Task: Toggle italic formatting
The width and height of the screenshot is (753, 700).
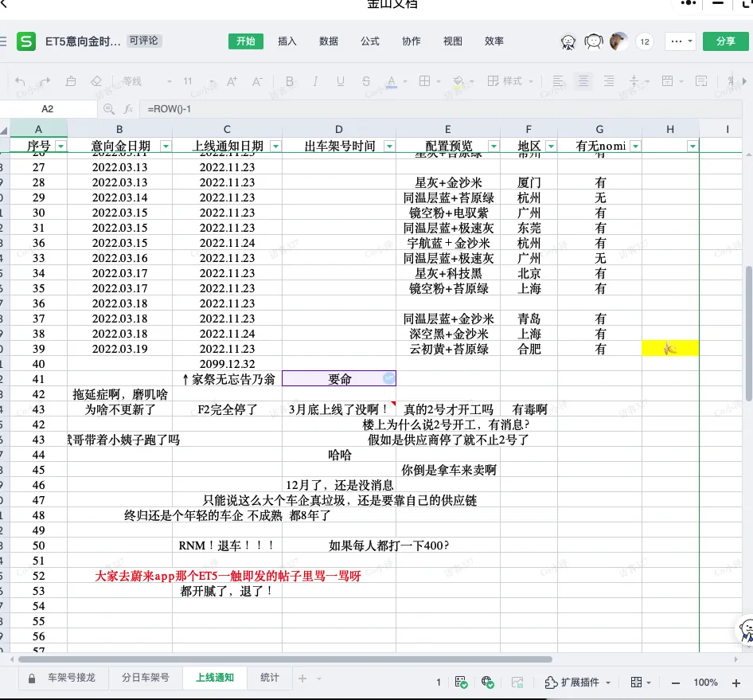Action: pyautogui.click(x=315, y=81)
